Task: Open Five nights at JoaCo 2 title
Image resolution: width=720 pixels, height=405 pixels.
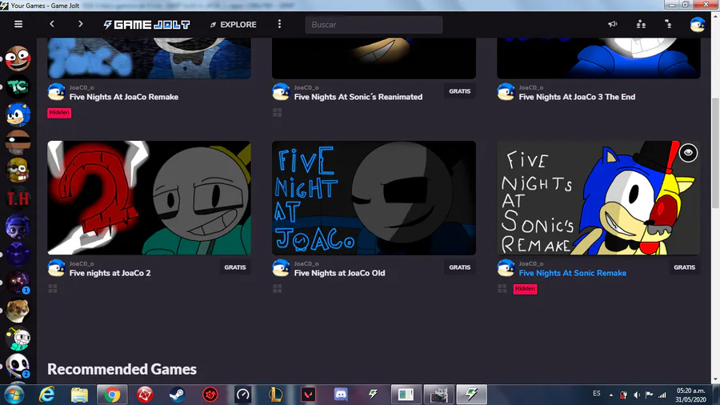Action: [110, 273]
